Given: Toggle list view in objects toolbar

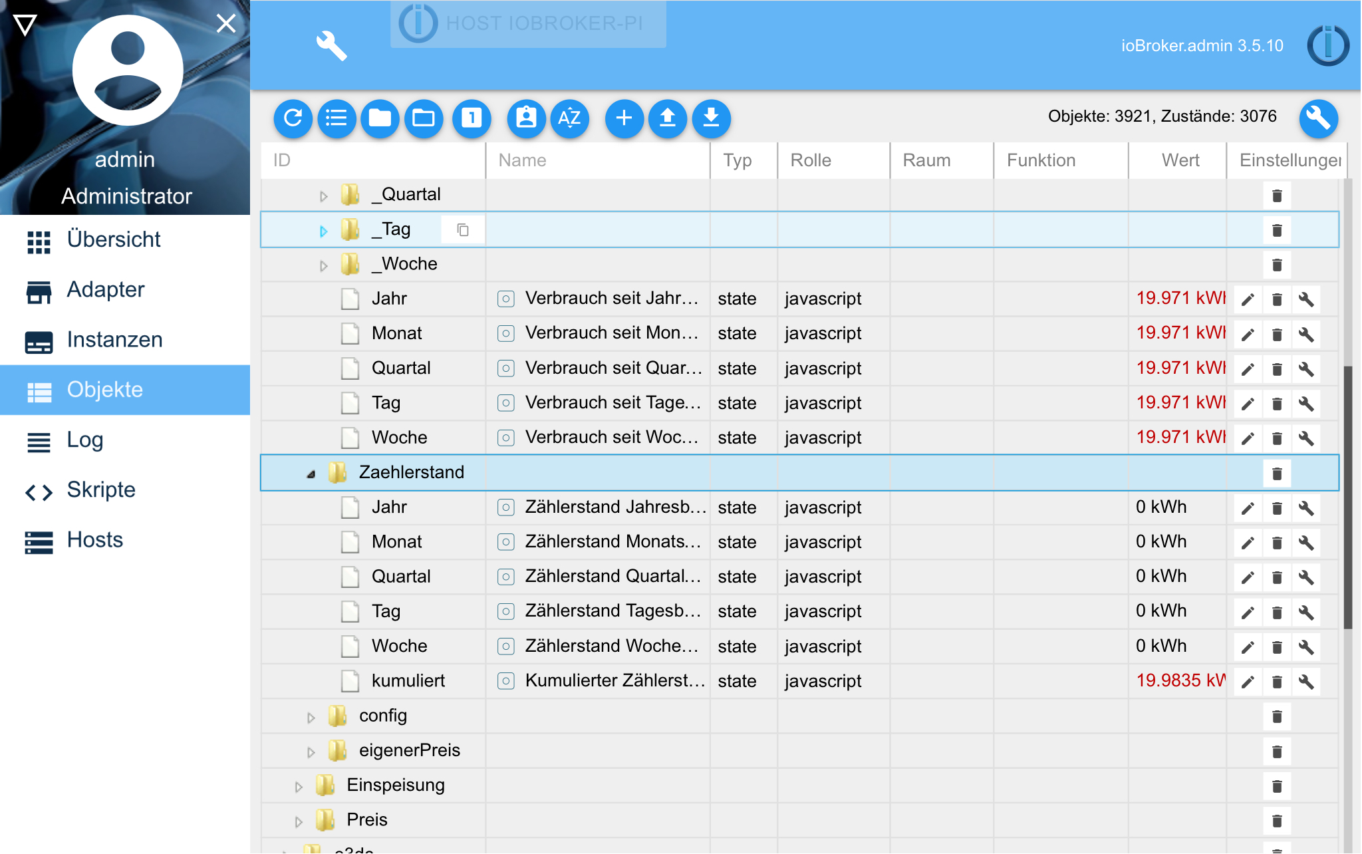Looking at the screenshot, I should 337,118.
